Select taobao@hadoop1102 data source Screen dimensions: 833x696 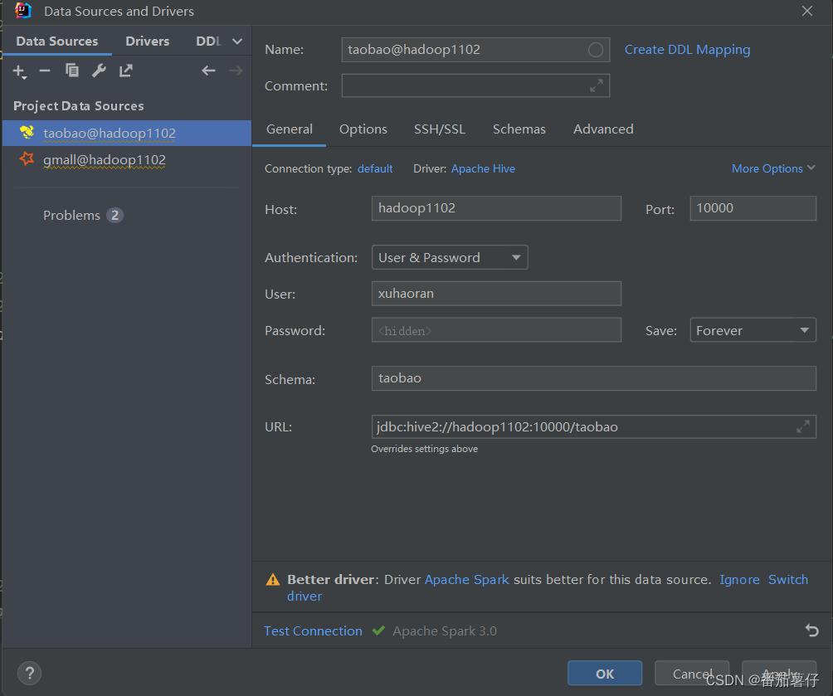click(126, 133)
